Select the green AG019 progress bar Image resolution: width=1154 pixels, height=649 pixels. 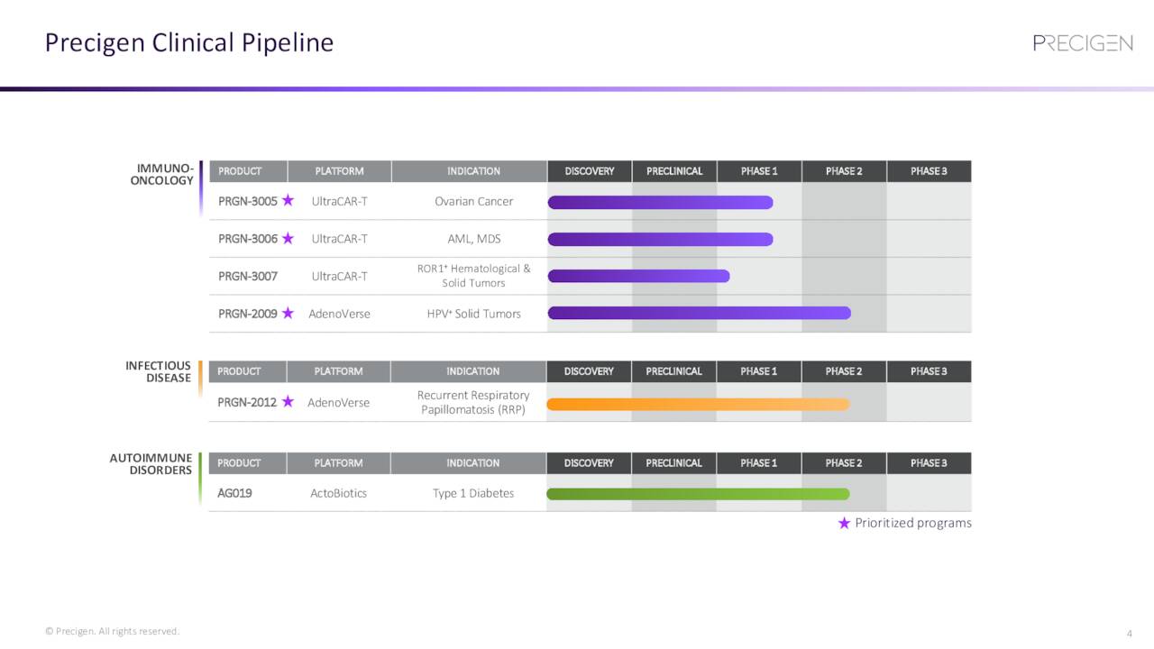(698, 494)
